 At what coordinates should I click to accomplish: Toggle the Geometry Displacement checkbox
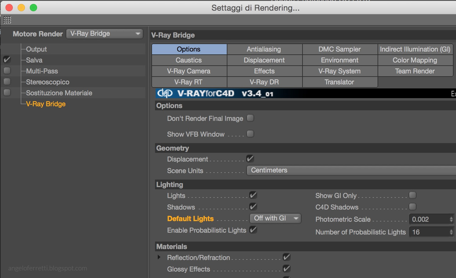250,159
